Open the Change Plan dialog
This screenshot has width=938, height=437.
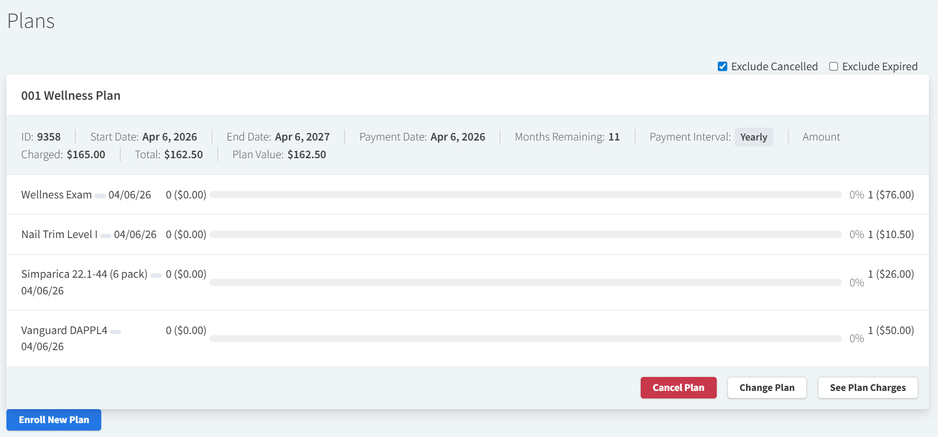(767, 388)
